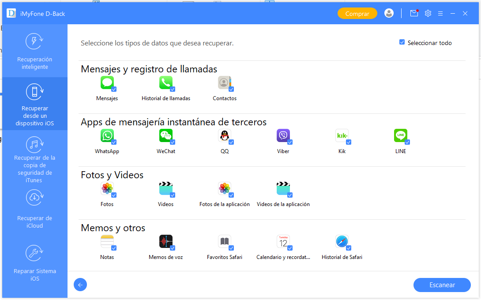Viewport: 481px width, 300px height.
Task: Uncheck the Videos de la aplicación checkbox
Action: pyautogui.click(x=290, y=195)
